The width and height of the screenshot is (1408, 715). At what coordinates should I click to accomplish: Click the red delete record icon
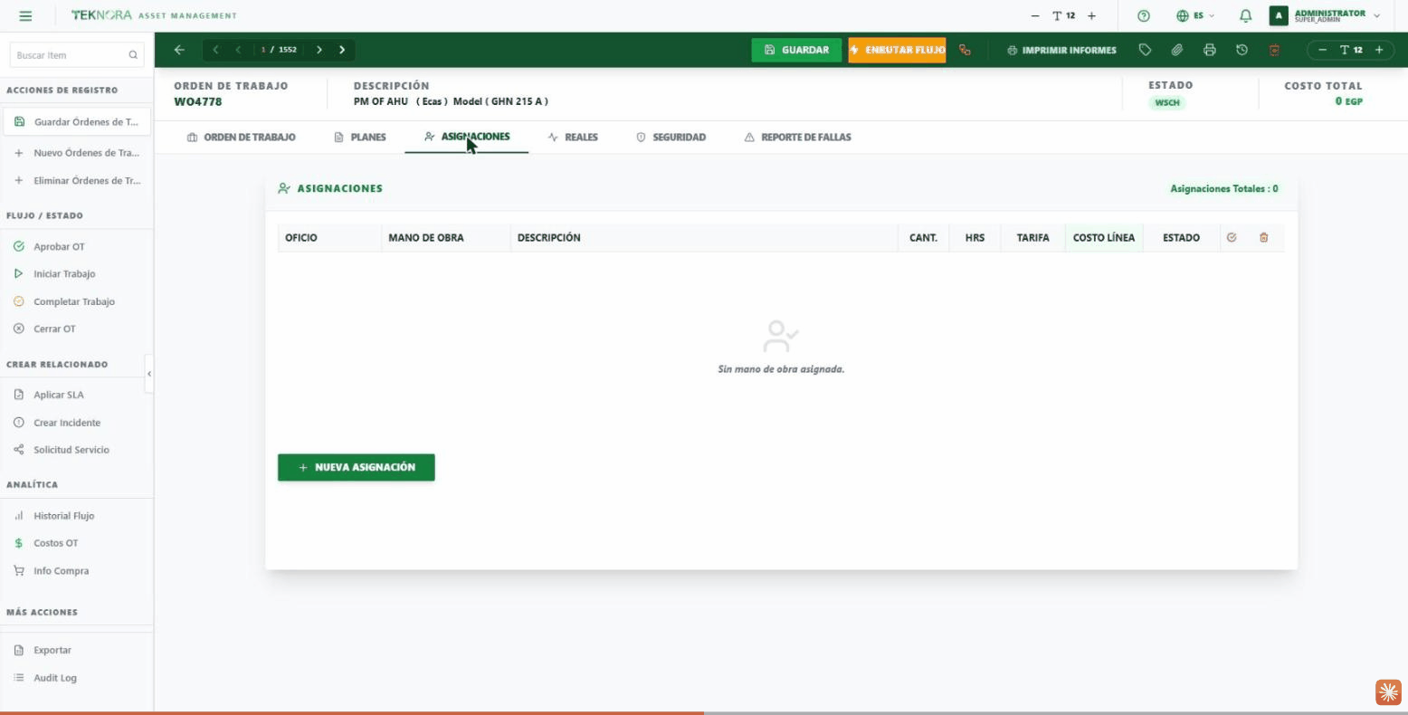[x=1274, y=50]
